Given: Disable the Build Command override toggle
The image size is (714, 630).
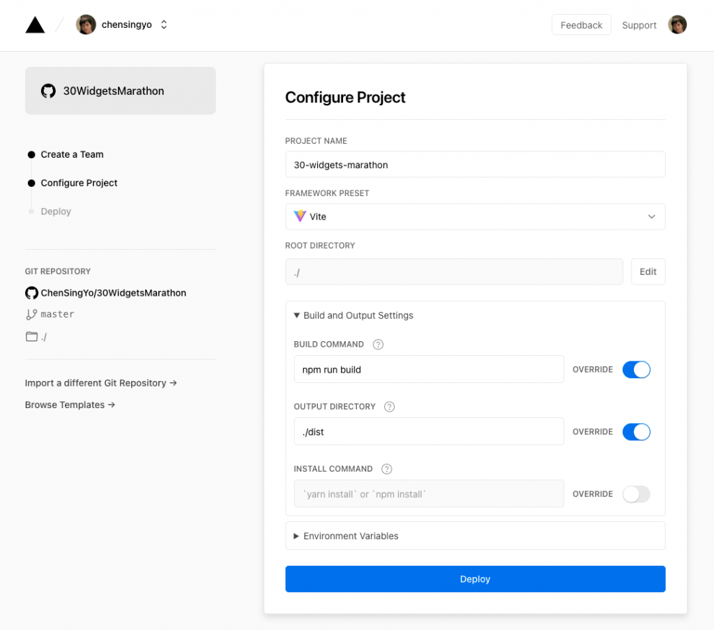Looking at the screenshot, I should coord(636,370).
